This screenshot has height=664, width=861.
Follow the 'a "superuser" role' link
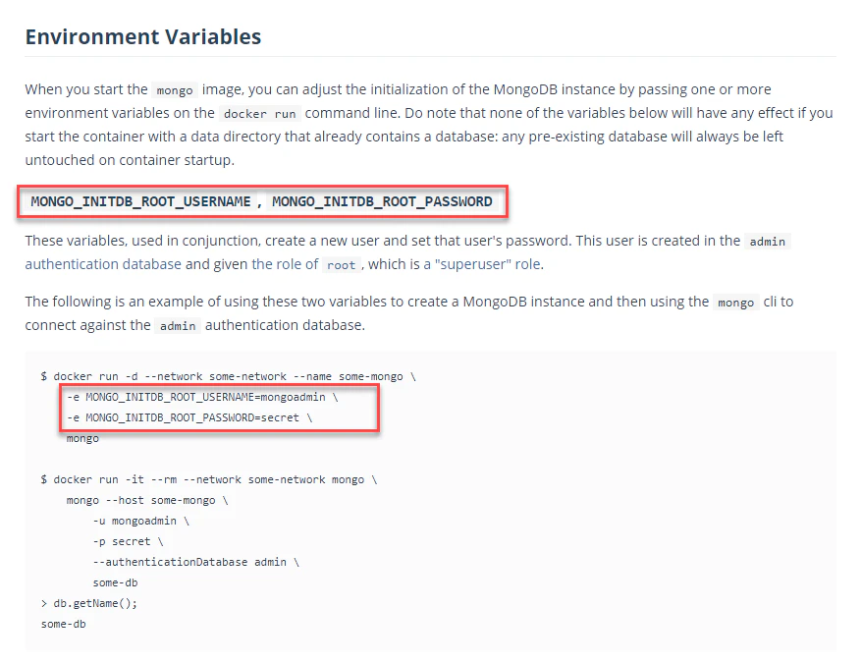pyautogui.click(x=482, y=264)
